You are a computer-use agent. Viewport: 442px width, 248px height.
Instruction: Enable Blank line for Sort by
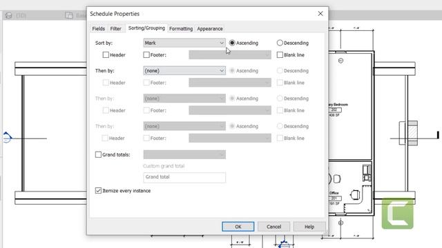[x=280, y=55]
